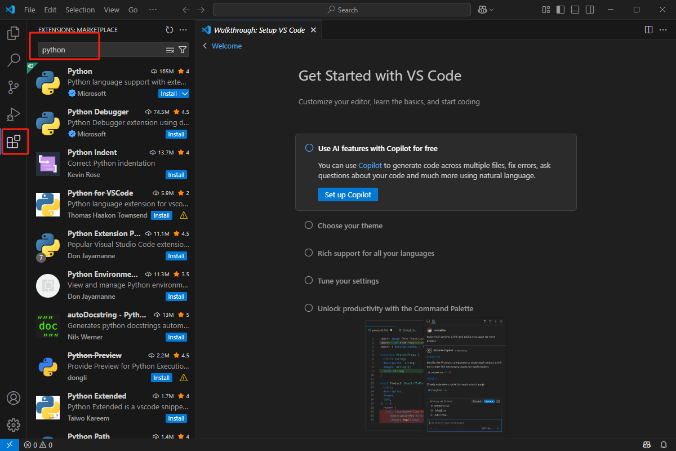This screenshot has height=451, width=676.
Task: Open Customize Layout in title bar
Action: point(546,10)
